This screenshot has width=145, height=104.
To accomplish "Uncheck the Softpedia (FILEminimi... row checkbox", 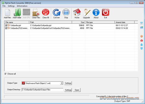I will click(x=6, y=28).
